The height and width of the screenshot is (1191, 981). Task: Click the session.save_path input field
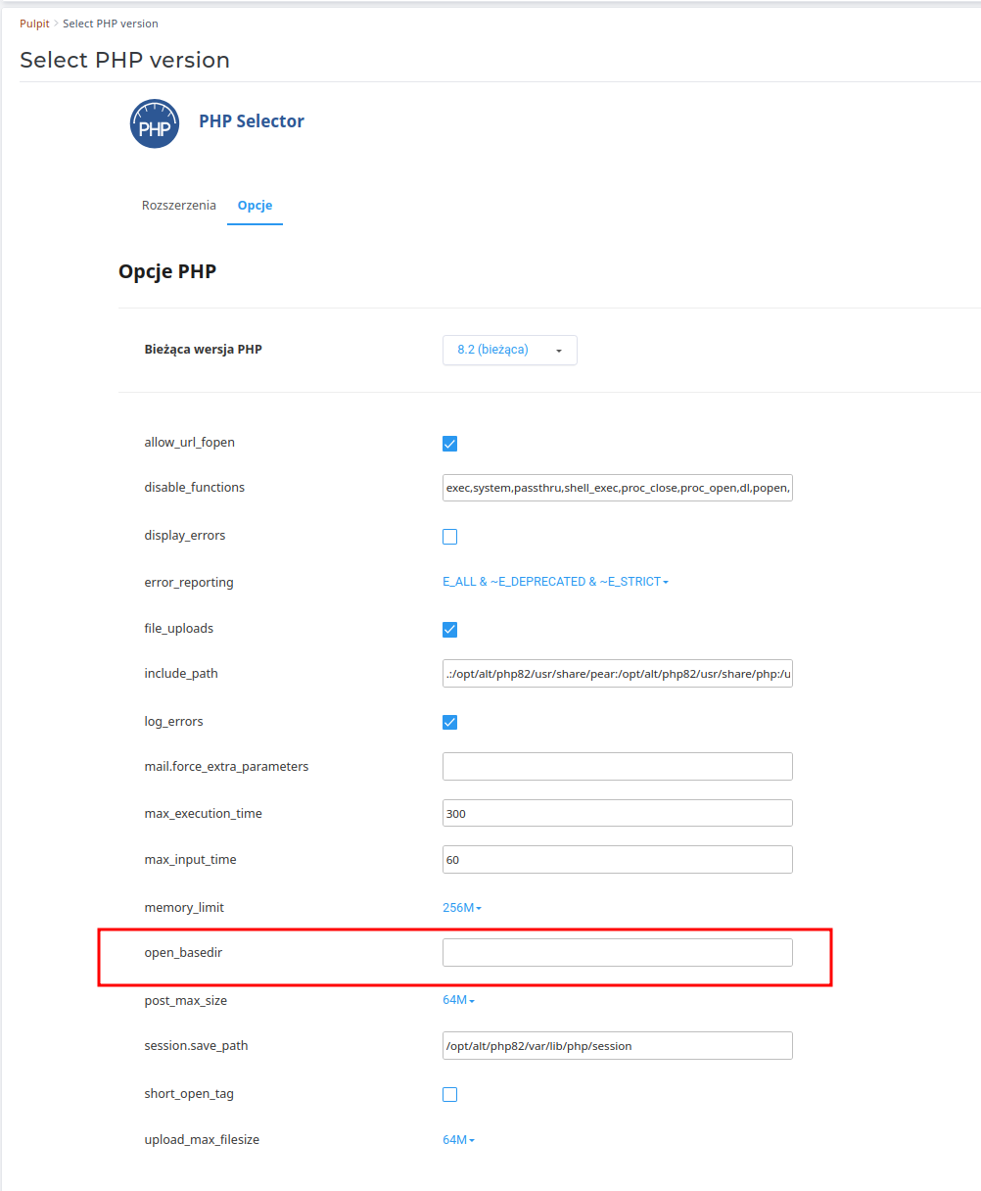pos(617,1045)
